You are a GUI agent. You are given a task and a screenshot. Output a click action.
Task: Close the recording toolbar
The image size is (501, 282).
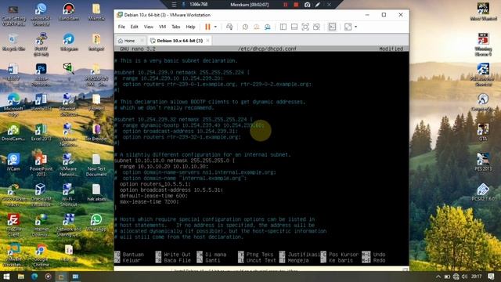point(329,5)
